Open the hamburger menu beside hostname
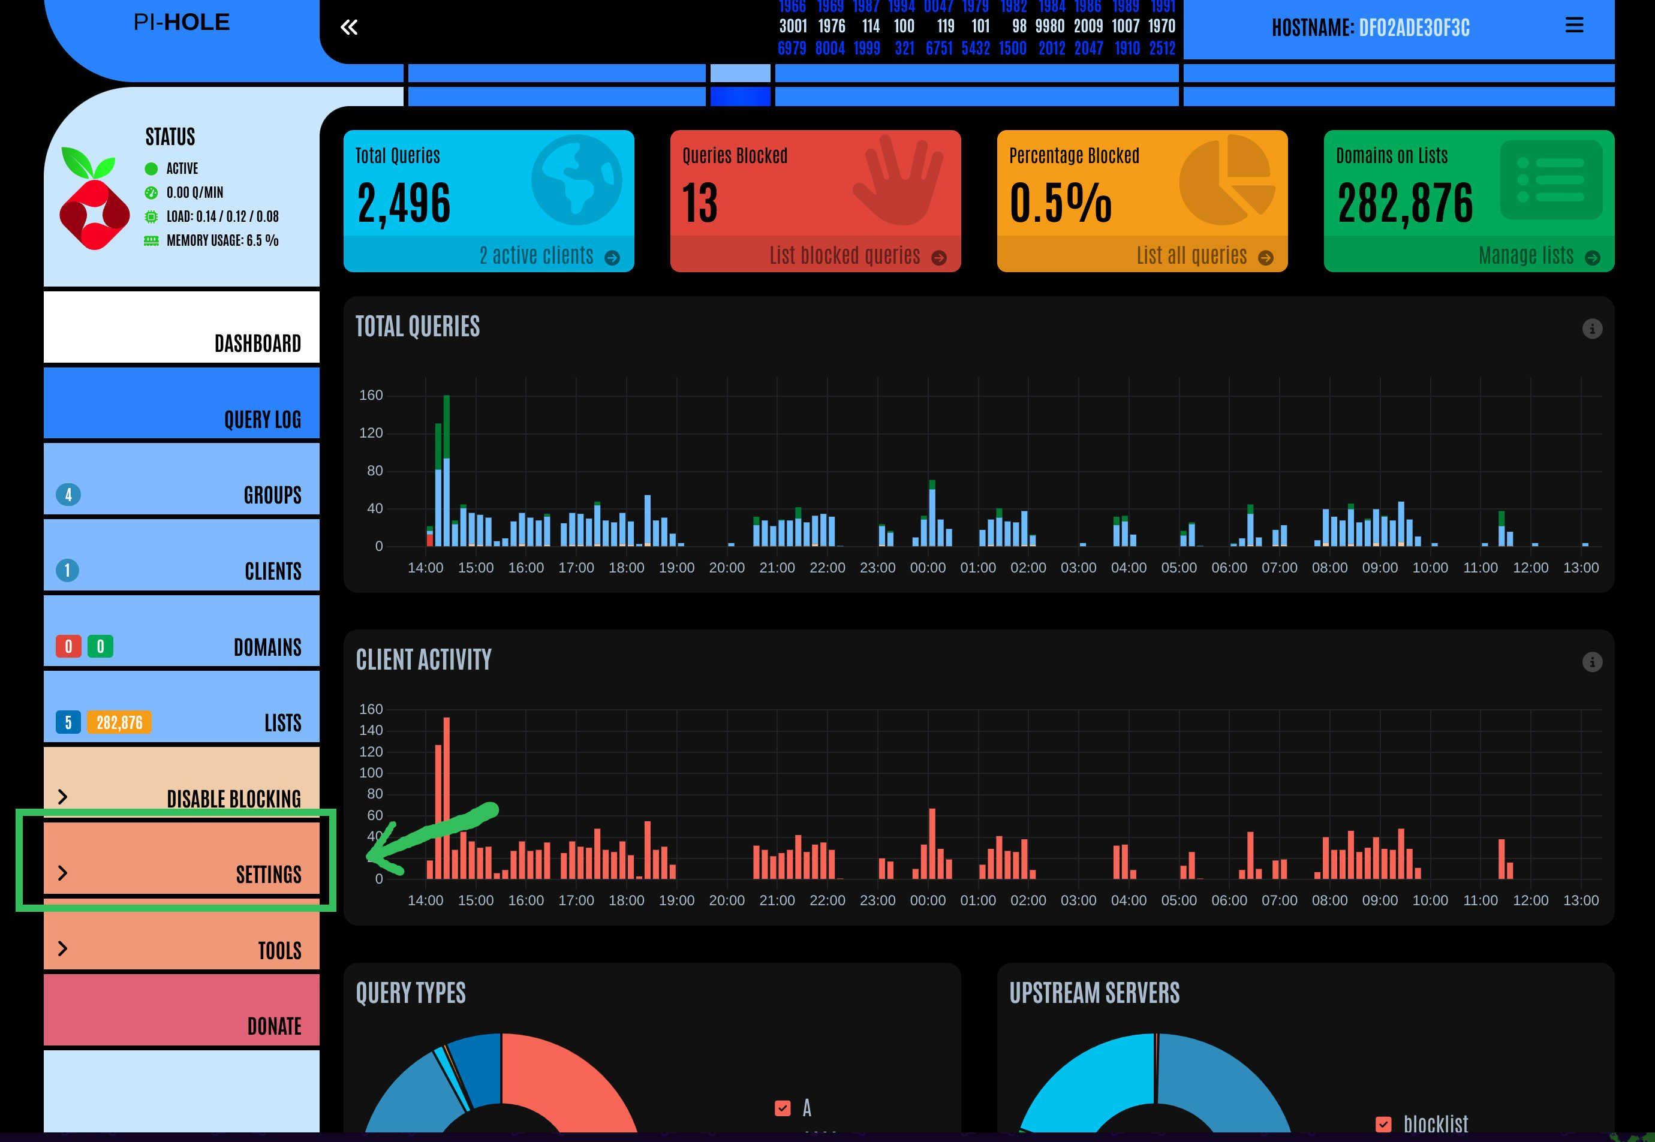 1574,25
